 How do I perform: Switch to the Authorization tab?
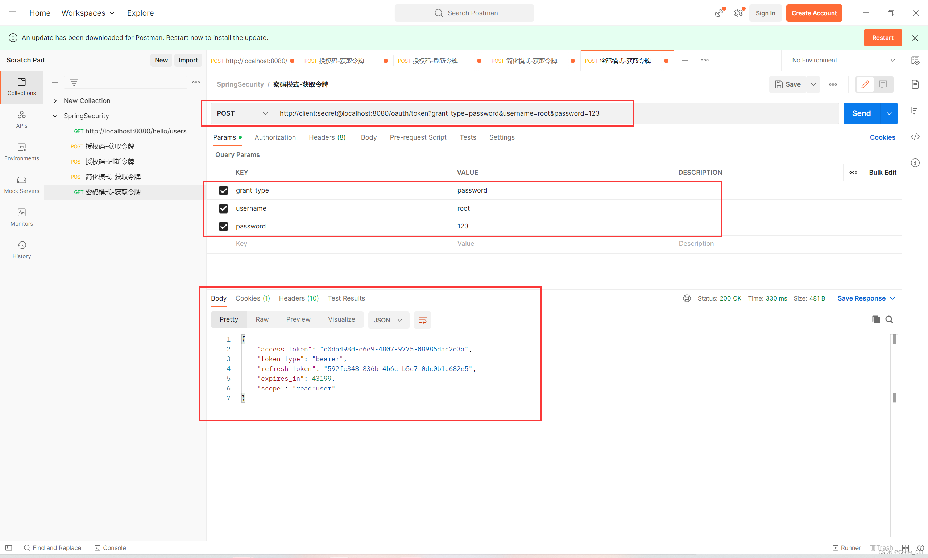[275, 137]
